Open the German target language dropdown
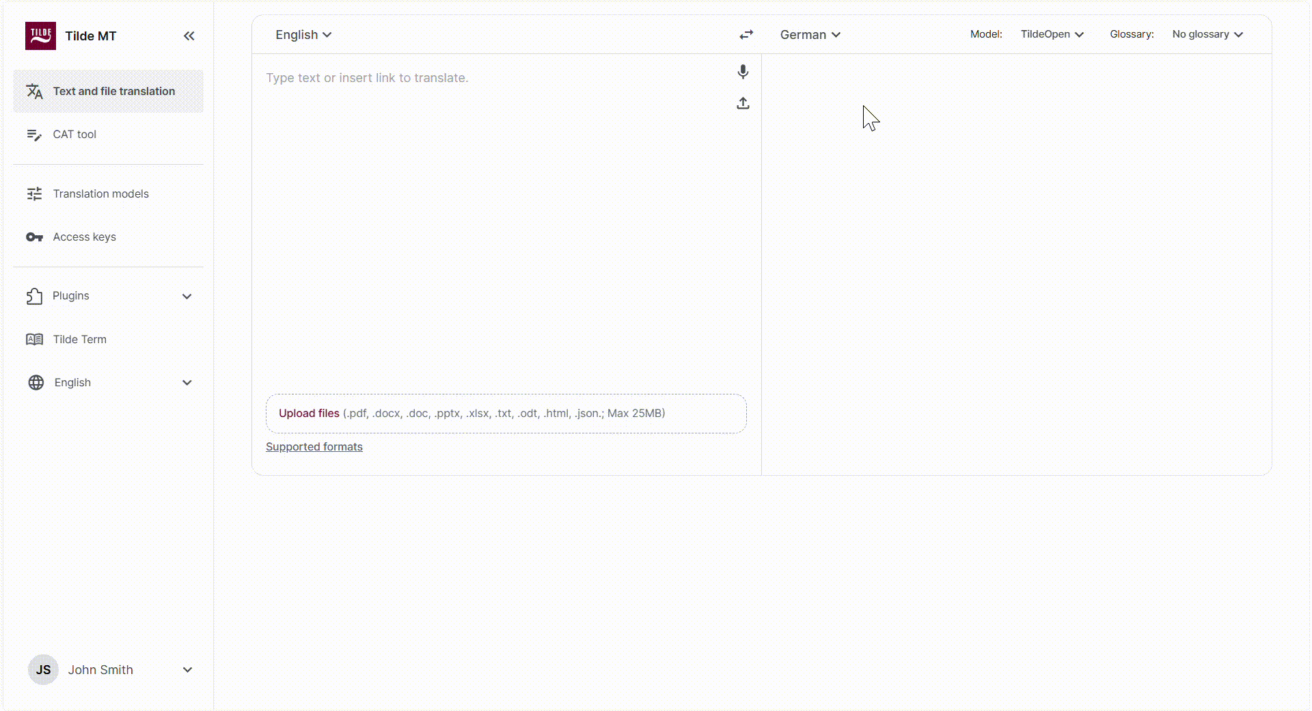 coord(809,34)
